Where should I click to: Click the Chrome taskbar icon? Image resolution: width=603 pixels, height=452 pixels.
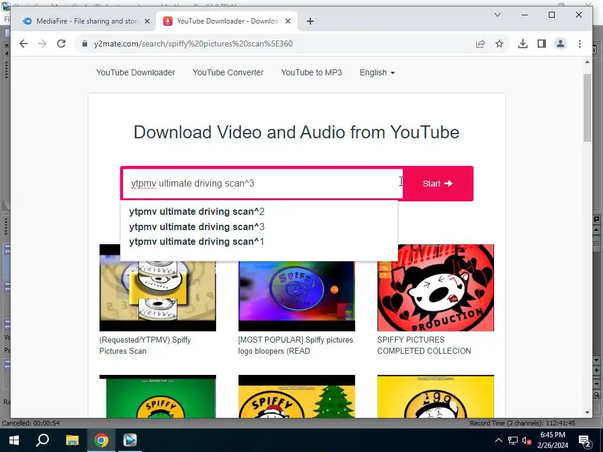[x=101, y=440]
